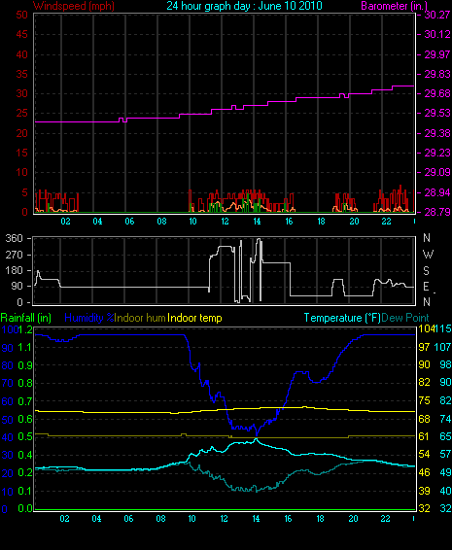Click the 50 mph windspeed scale value
Screen dimensions: 452x550
click(x=22, y=15)
